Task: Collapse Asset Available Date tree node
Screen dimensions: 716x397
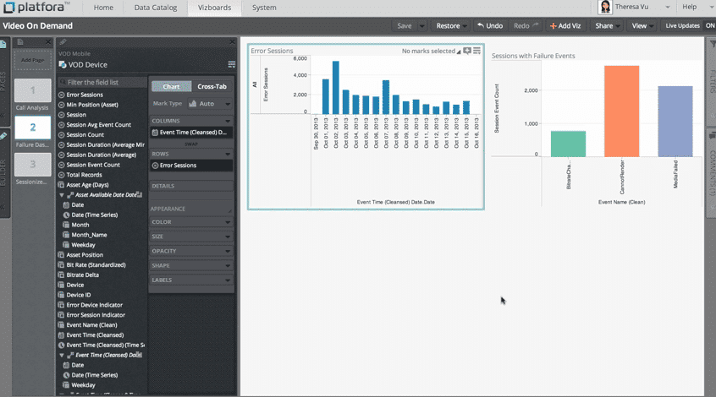Action: (61, 194)
